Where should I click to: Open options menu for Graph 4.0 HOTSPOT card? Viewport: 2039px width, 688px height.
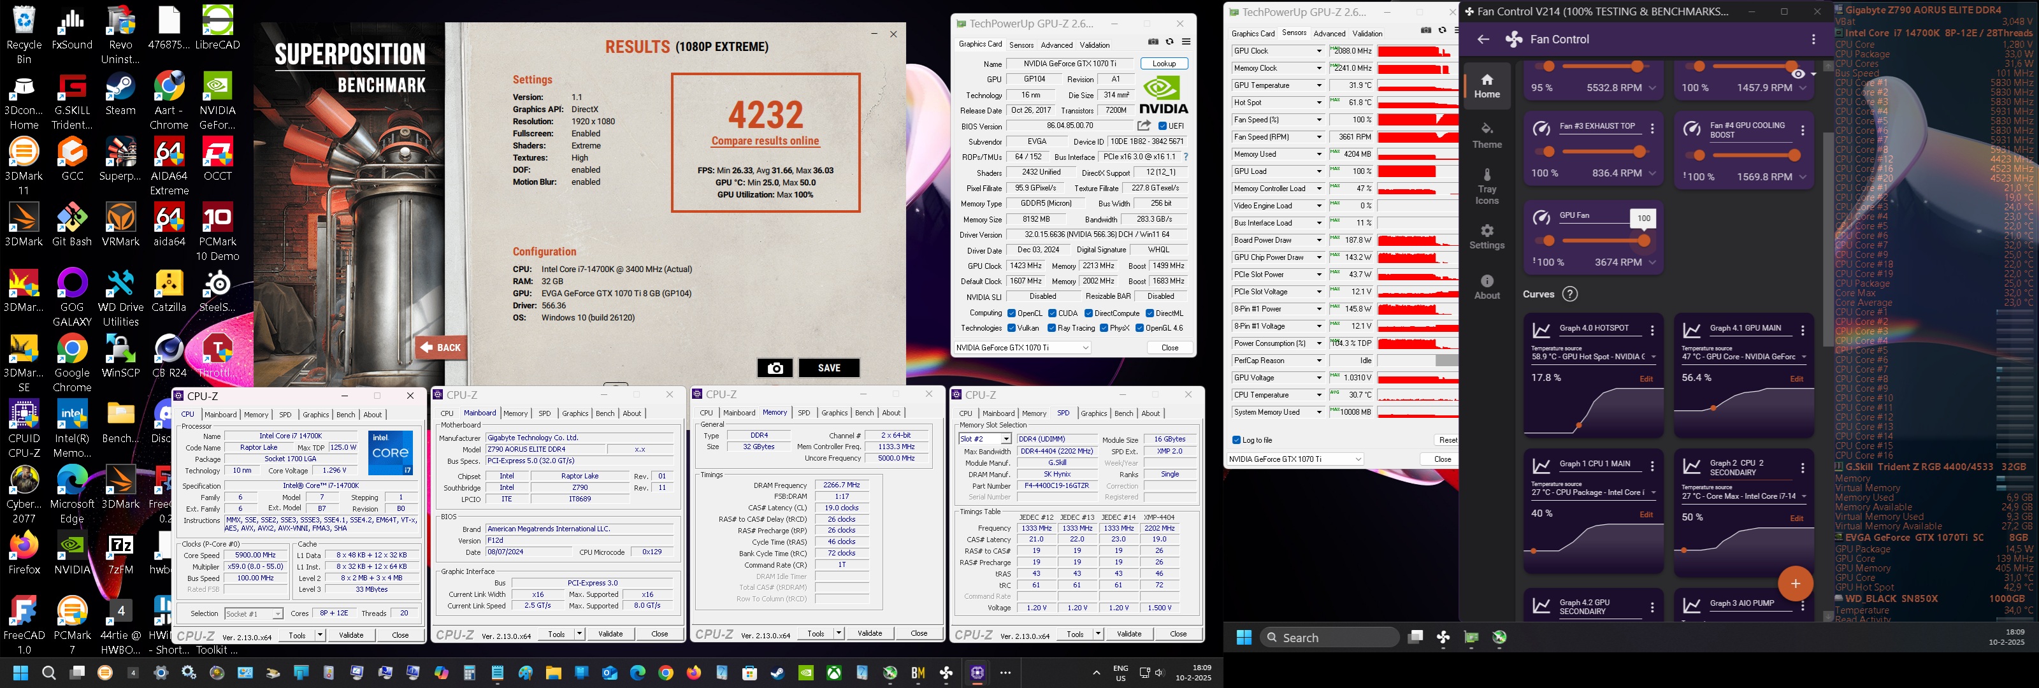(1652, 330)
